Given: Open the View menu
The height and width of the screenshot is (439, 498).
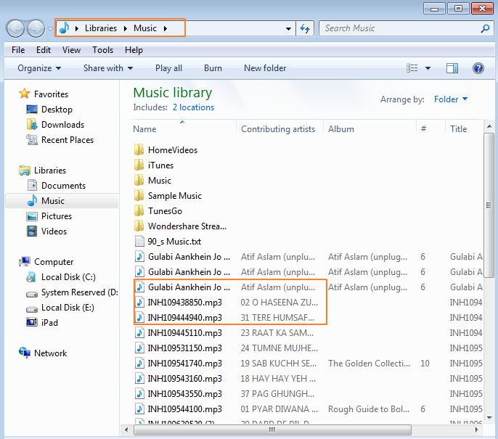Looking at the screenshot, I should tap(71, 50).
